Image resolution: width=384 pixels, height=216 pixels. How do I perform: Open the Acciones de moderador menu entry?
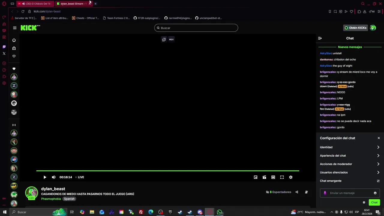tap(350, 164)
